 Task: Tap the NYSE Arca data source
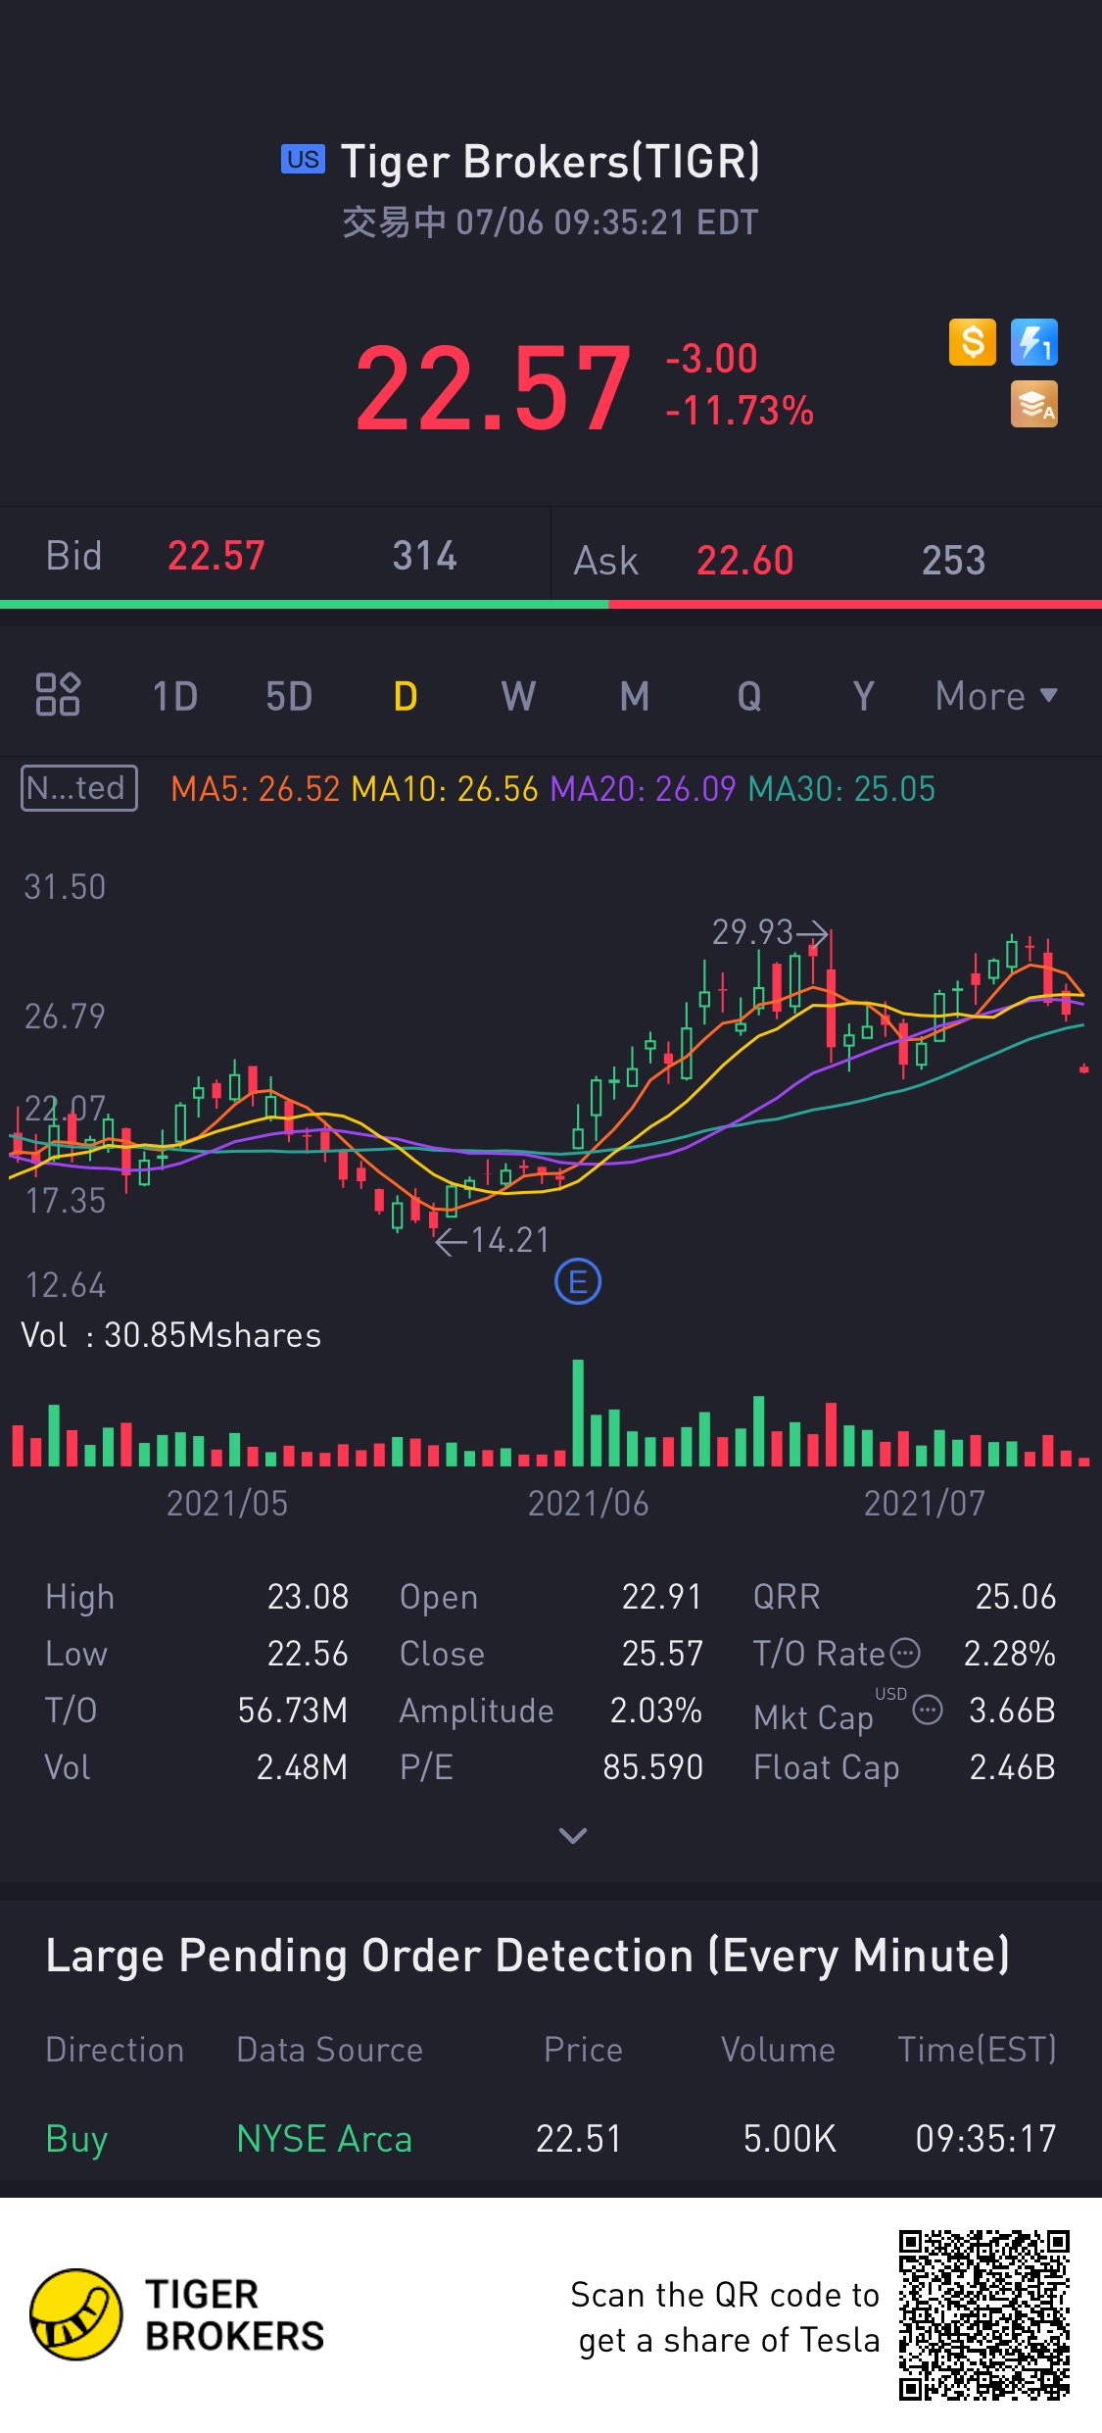click(x=324, y=2139)
